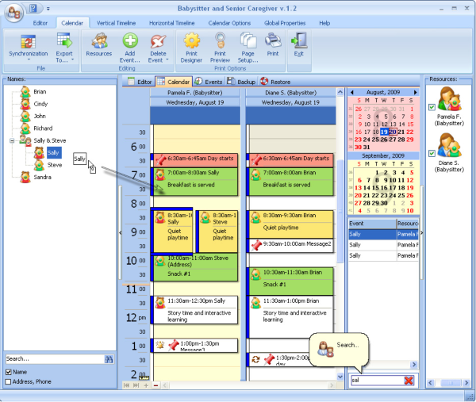476x402 pixels.
Task: Open the Help ribbon tab
Action: click(324, 23)
